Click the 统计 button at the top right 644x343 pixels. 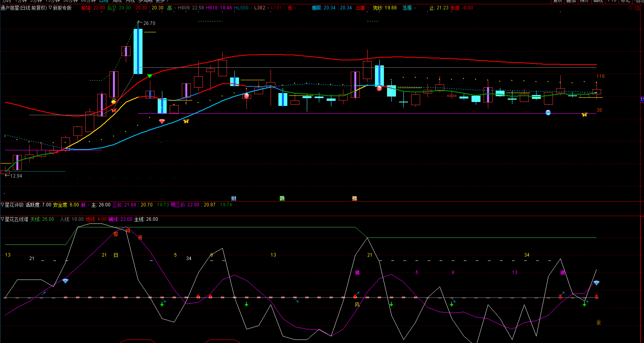pyautogui.click(x=584, y=1)
